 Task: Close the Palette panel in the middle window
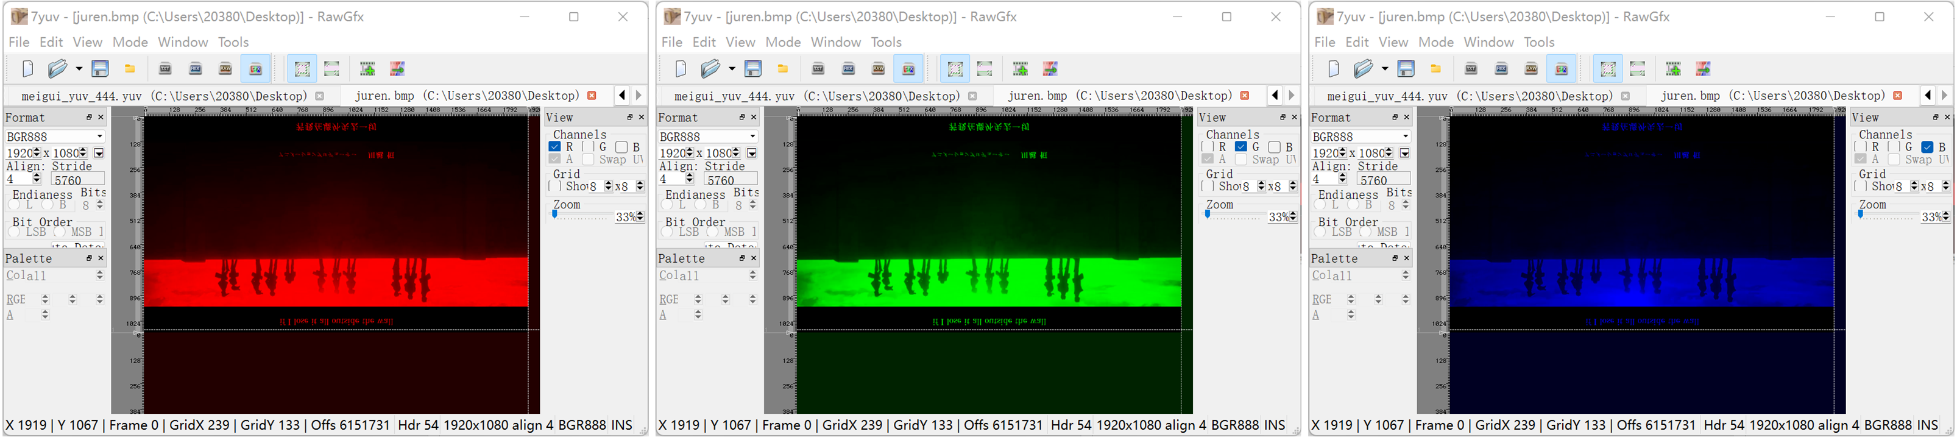coord(754,258)
